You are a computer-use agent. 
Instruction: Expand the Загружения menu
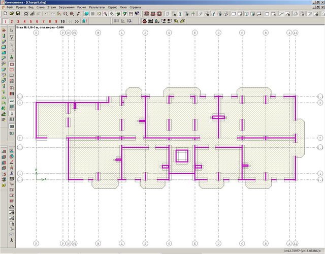pyautogui.click(x=67, y=8)
